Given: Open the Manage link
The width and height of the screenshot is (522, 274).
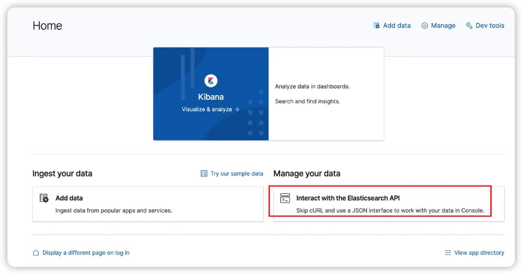Looking at the screenshot, I should tap(443, 26).
